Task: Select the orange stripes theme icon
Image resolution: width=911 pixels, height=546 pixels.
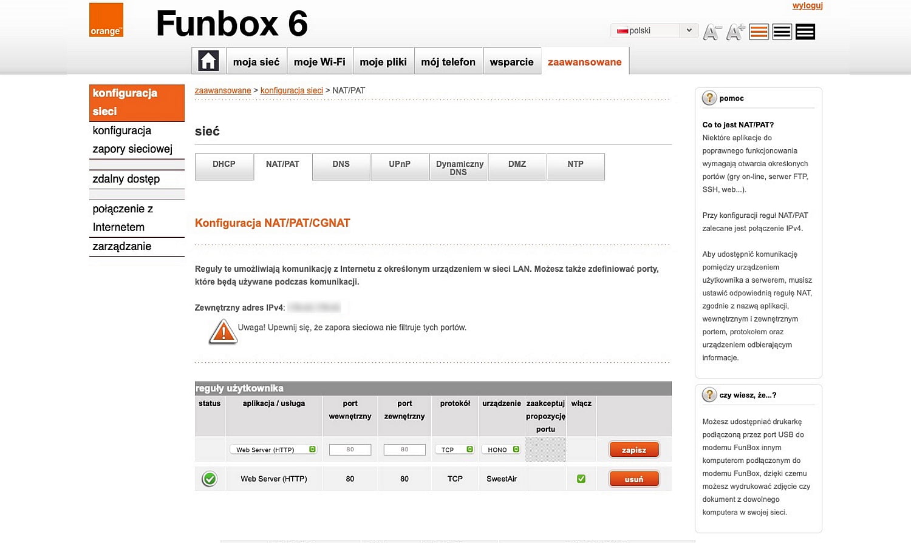Action: [759, 31]
